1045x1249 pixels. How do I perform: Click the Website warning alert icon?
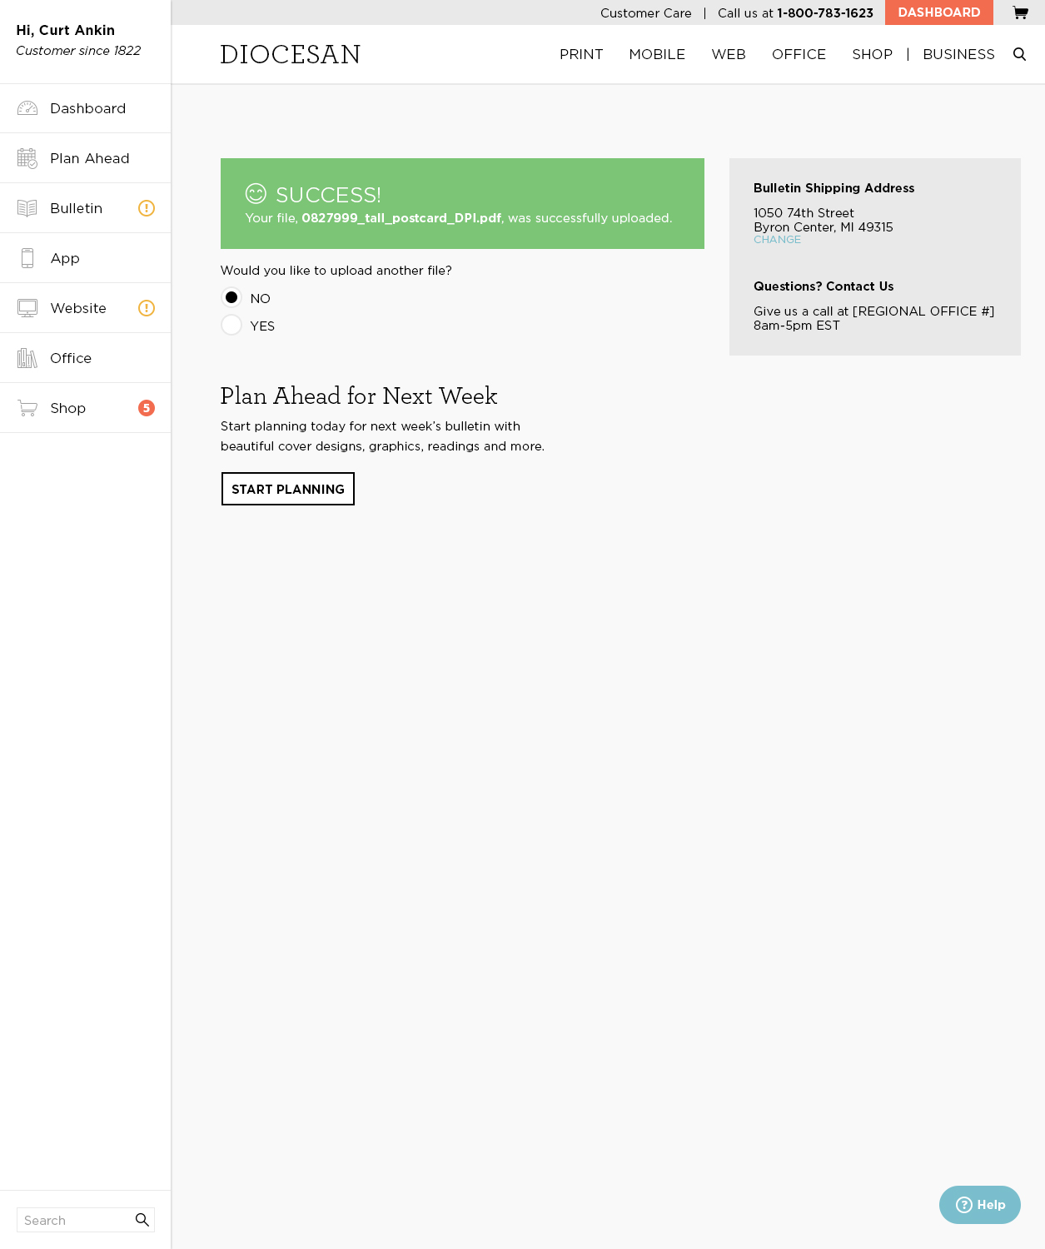pyautogui.click(x=147, y=308)
